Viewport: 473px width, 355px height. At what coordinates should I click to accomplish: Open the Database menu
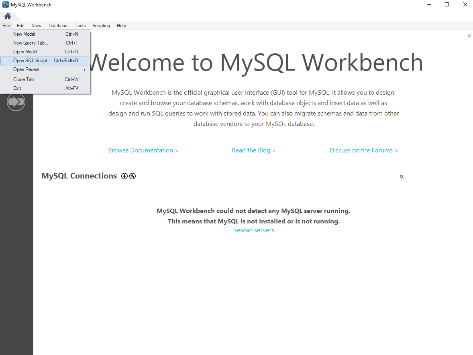[58, 25]
